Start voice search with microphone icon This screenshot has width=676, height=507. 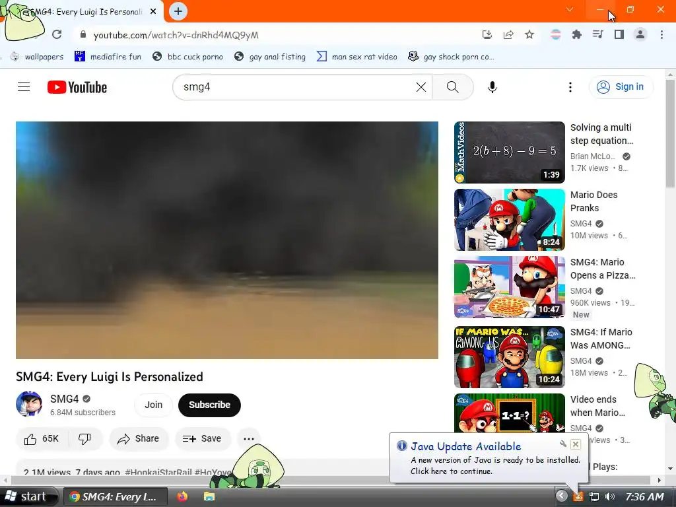click(x=492, y=87)
